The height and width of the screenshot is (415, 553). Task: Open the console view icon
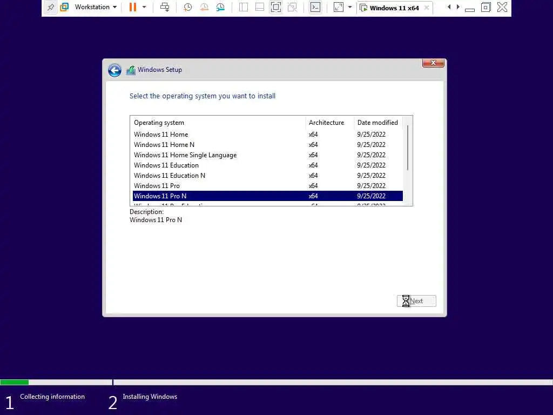click(315, 7)
